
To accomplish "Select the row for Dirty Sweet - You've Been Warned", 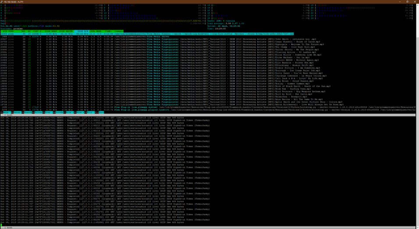I will coord(162,73).
